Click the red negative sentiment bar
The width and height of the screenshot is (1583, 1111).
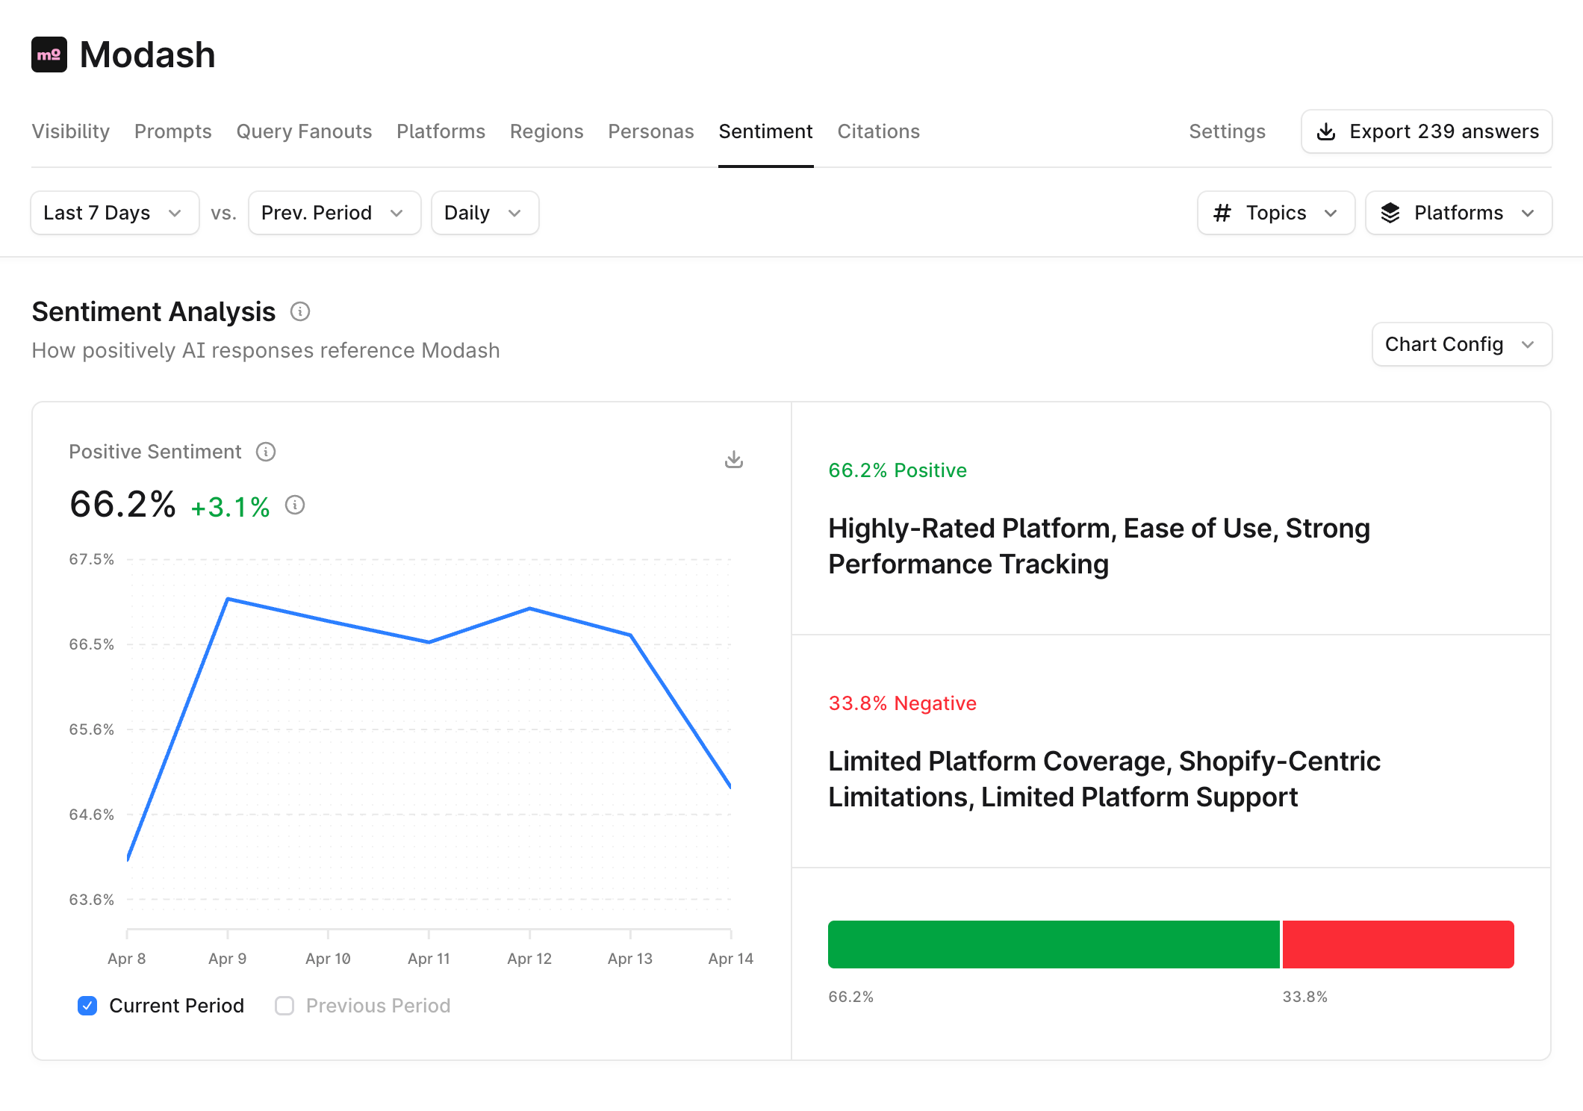tap(1398, 944)
